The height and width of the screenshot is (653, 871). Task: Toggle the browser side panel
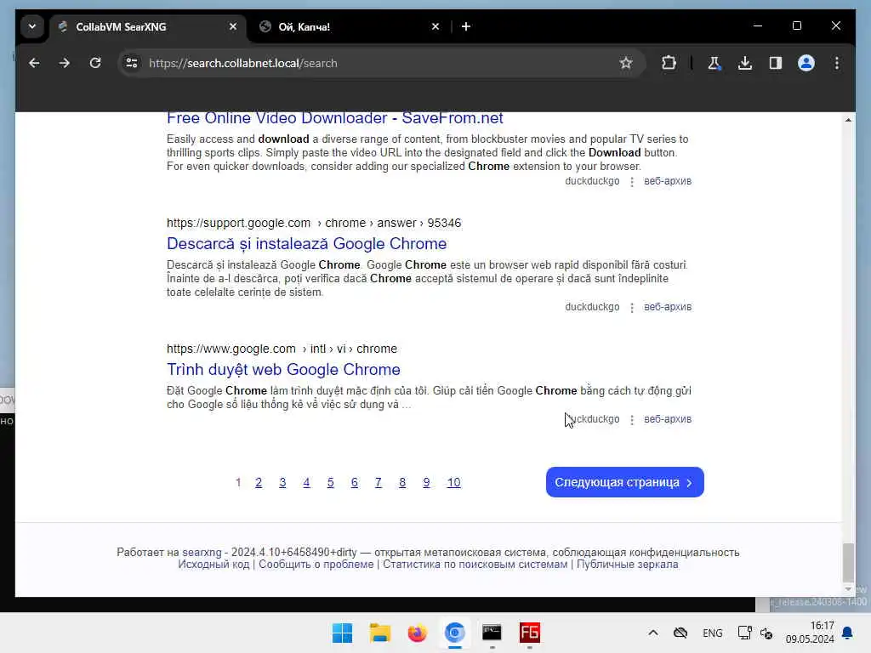(x=776, y=63)
